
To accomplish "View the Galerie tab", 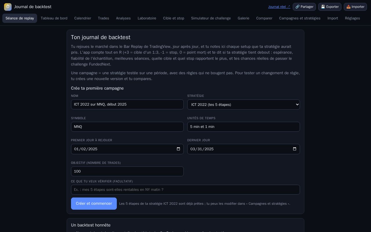I will (x=243, y=18).
